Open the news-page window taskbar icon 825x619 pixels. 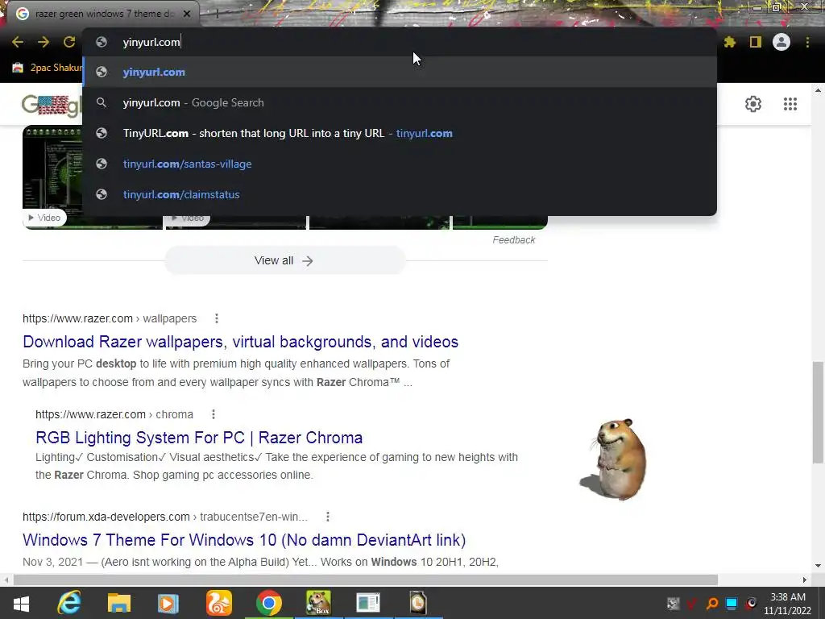pyautogui.click(x=367, y=603)
